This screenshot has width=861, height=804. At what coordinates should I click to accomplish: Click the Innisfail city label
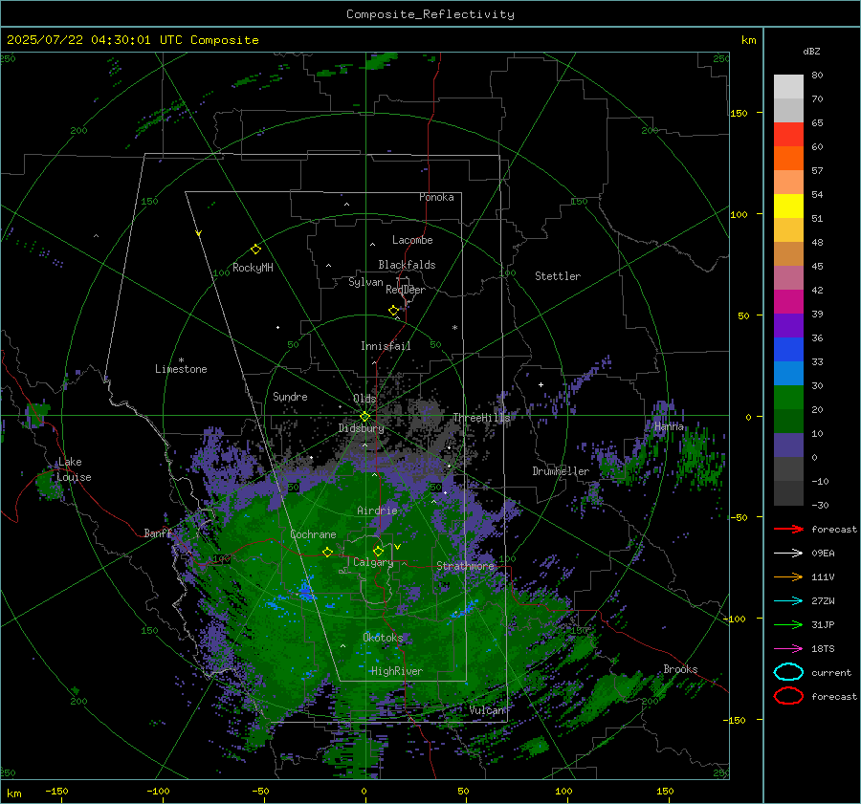click(x=386, y=346)
